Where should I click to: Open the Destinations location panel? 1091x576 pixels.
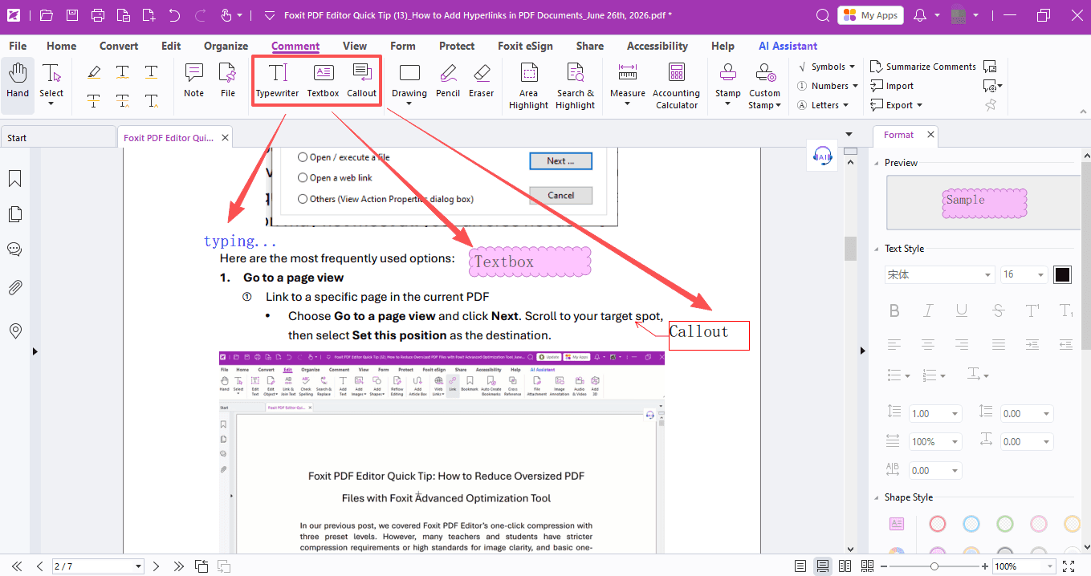tap(14, 331)
